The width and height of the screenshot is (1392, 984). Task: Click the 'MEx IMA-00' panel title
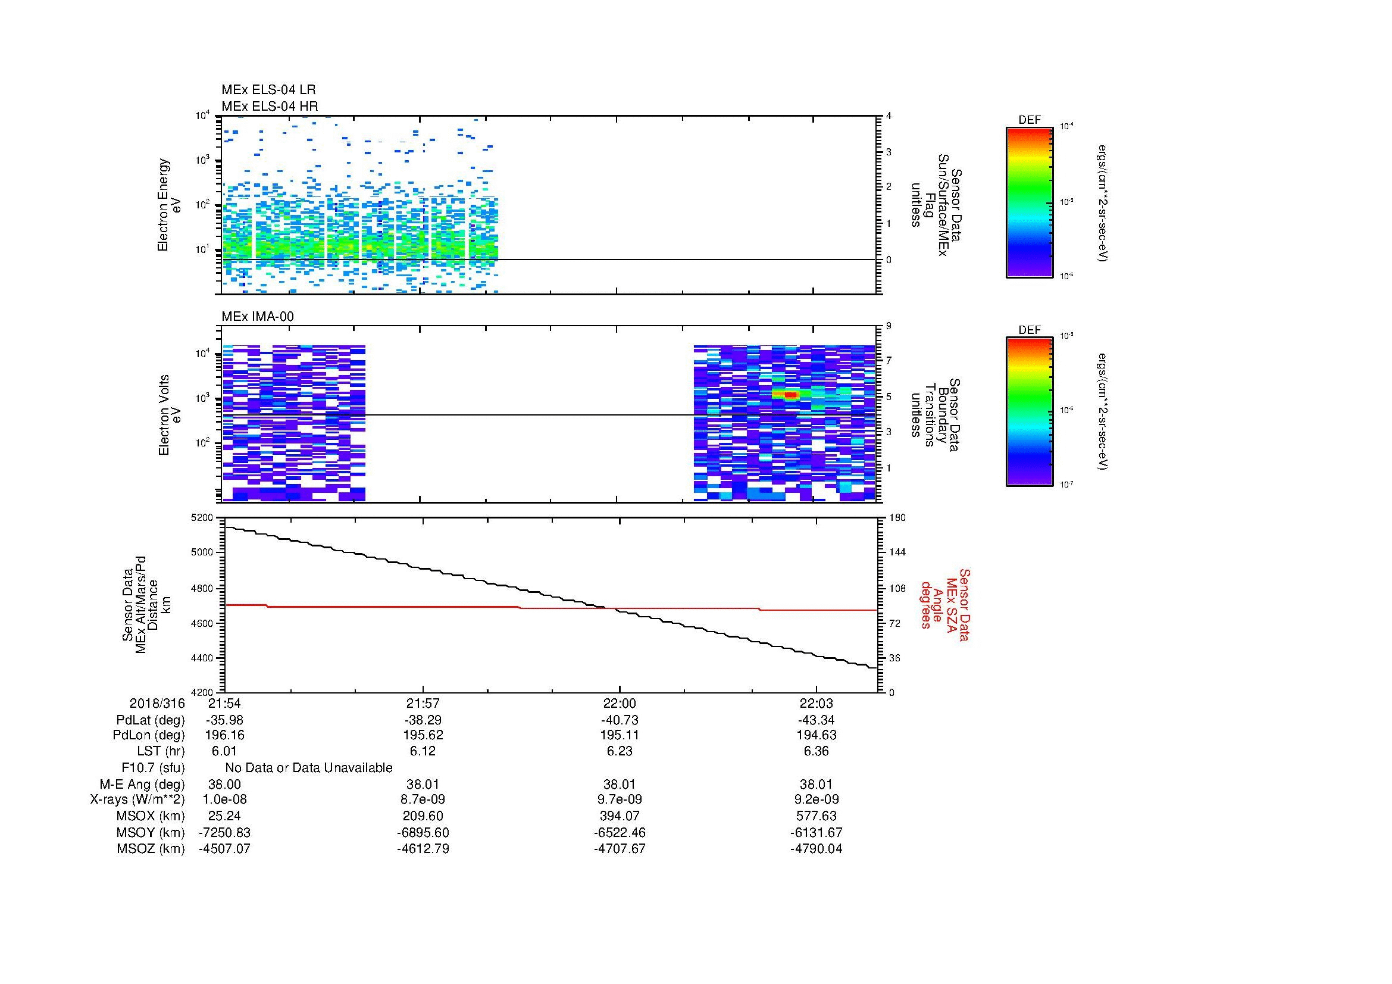(258, 317)
